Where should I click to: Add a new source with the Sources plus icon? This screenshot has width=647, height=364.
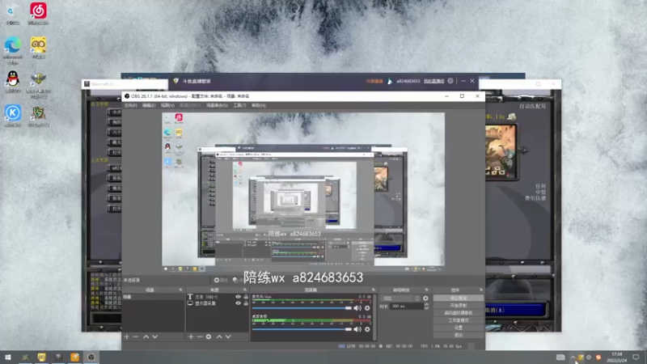click(191, 336)
